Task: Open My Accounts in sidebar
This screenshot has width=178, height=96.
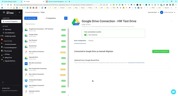Action: pyautogui.click(x=8, y=51)
